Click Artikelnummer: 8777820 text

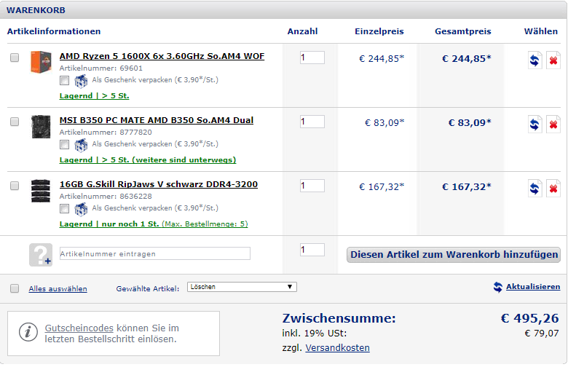tap(106, 133)
